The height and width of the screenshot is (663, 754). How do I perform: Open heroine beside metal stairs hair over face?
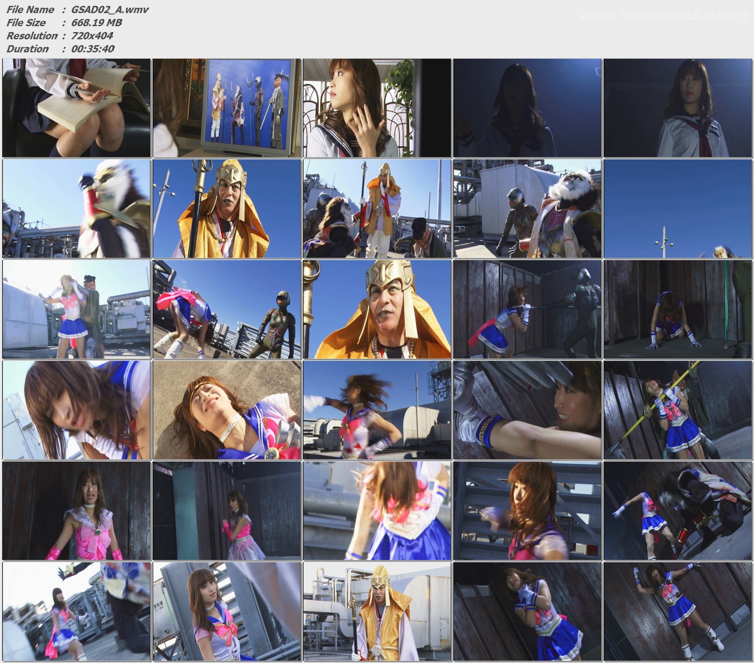click(x=527, y=511)
